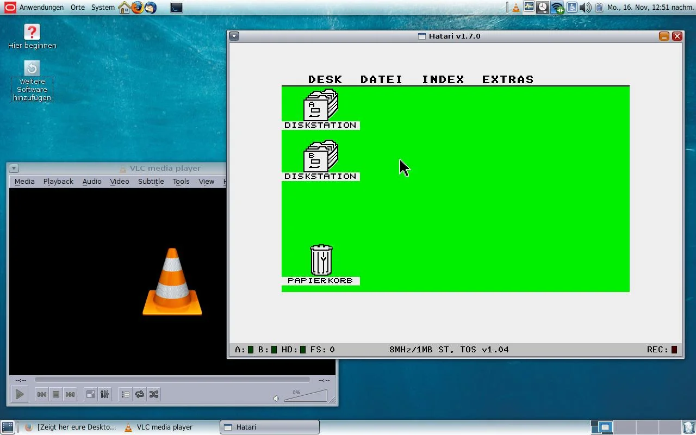The image size is (696, 435).
Task: Click the VLC stop playback button
Action: [56, 394]
